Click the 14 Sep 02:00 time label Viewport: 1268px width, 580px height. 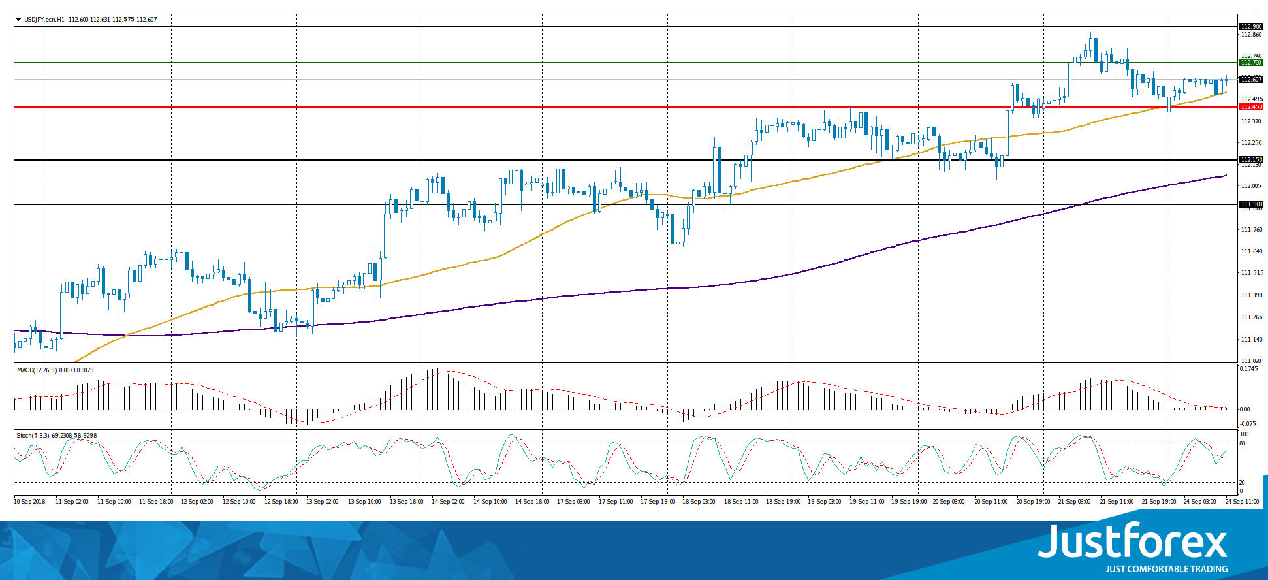pyautogui.click(x=448, y=502)
